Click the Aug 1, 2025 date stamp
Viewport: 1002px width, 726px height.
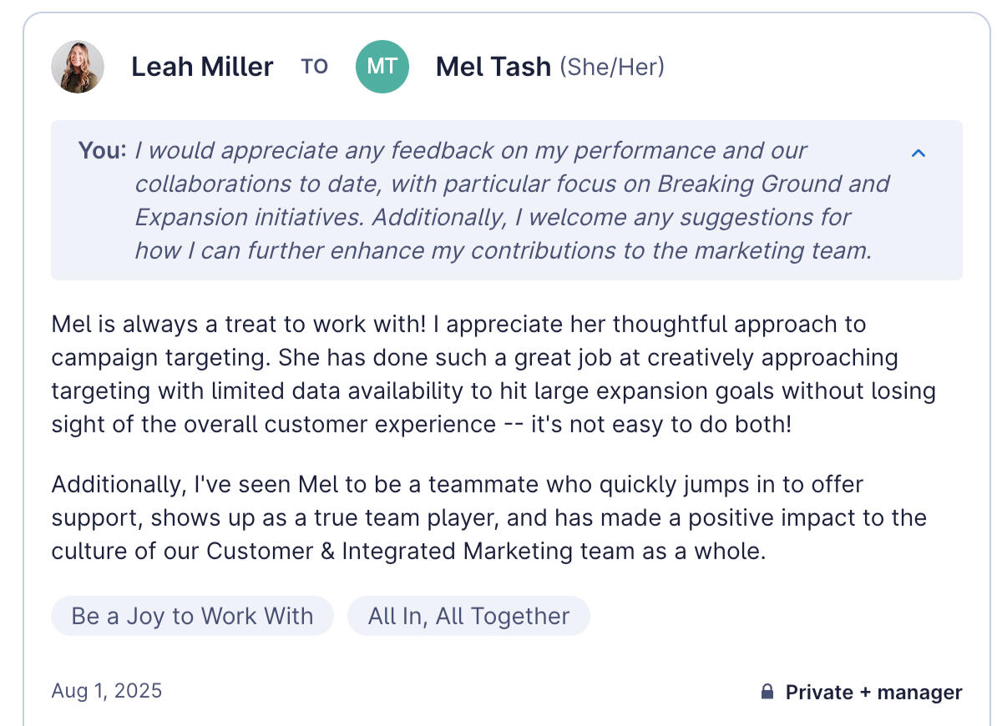(x=107, y=691)
